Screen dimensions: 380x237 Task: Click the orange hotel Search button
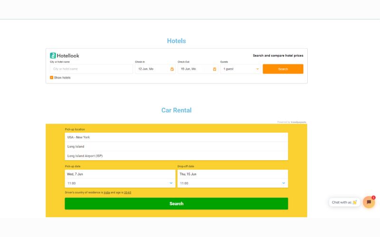point(283,69)
